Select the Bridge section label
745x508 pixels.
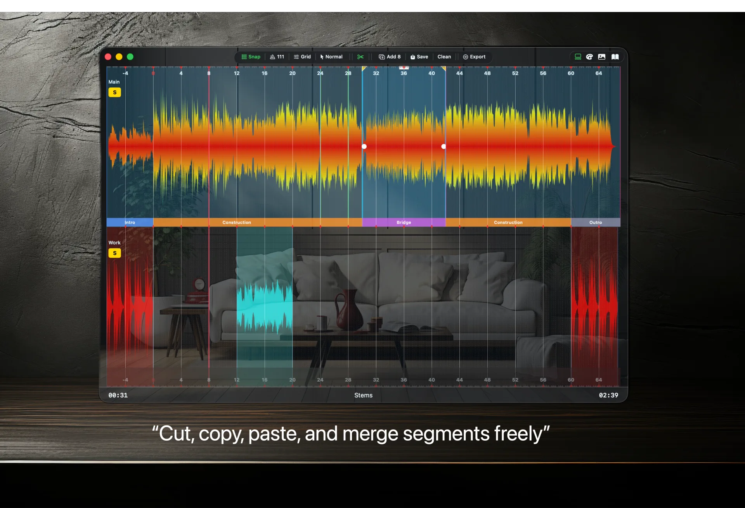point(404,222)
